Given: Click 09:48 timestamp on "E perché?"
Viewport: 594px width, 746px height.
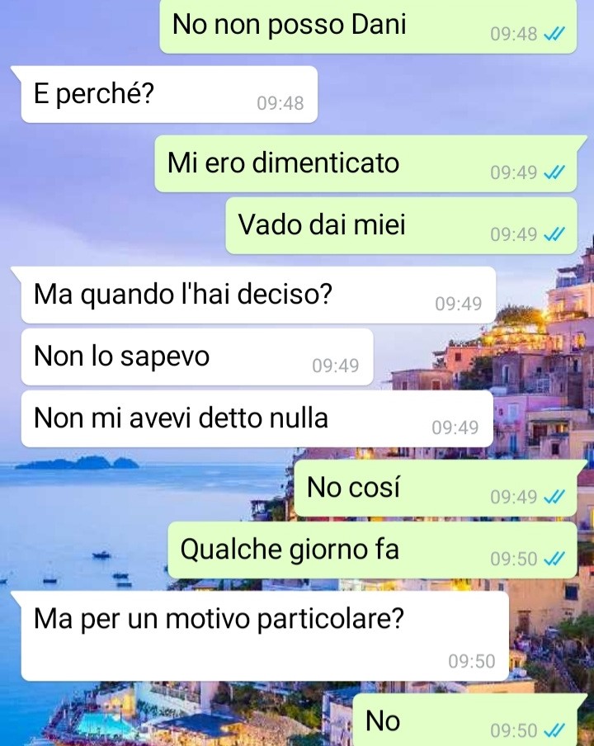Looking at the screenshot, I should 280,103.
